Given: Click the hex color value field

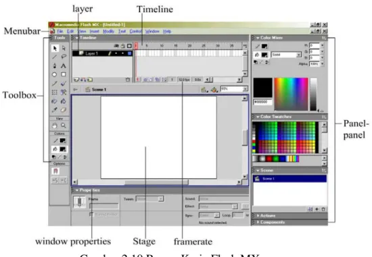Looking at the screenshot, I should point(262,102).
